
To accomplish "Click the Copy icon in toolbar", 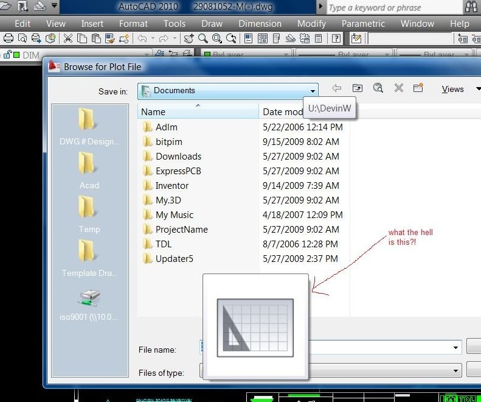I will (82, 38).
